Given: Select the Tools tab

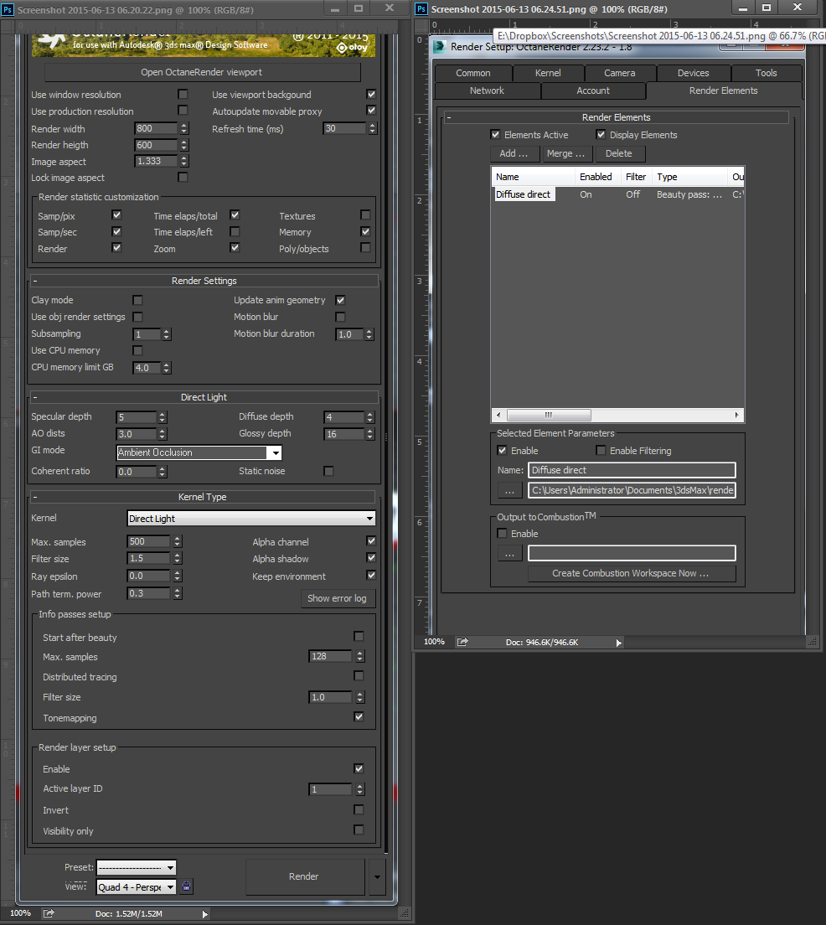Looking at the screenshot, I should click(x=767, y=73).
